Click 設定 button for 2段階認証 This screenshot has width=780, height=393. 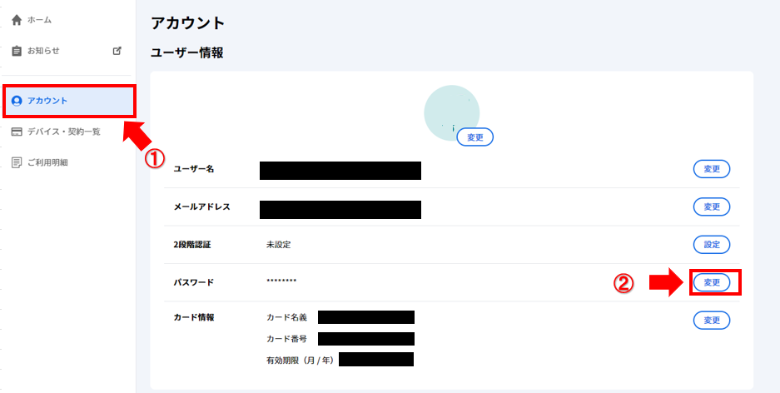point(712,245)
